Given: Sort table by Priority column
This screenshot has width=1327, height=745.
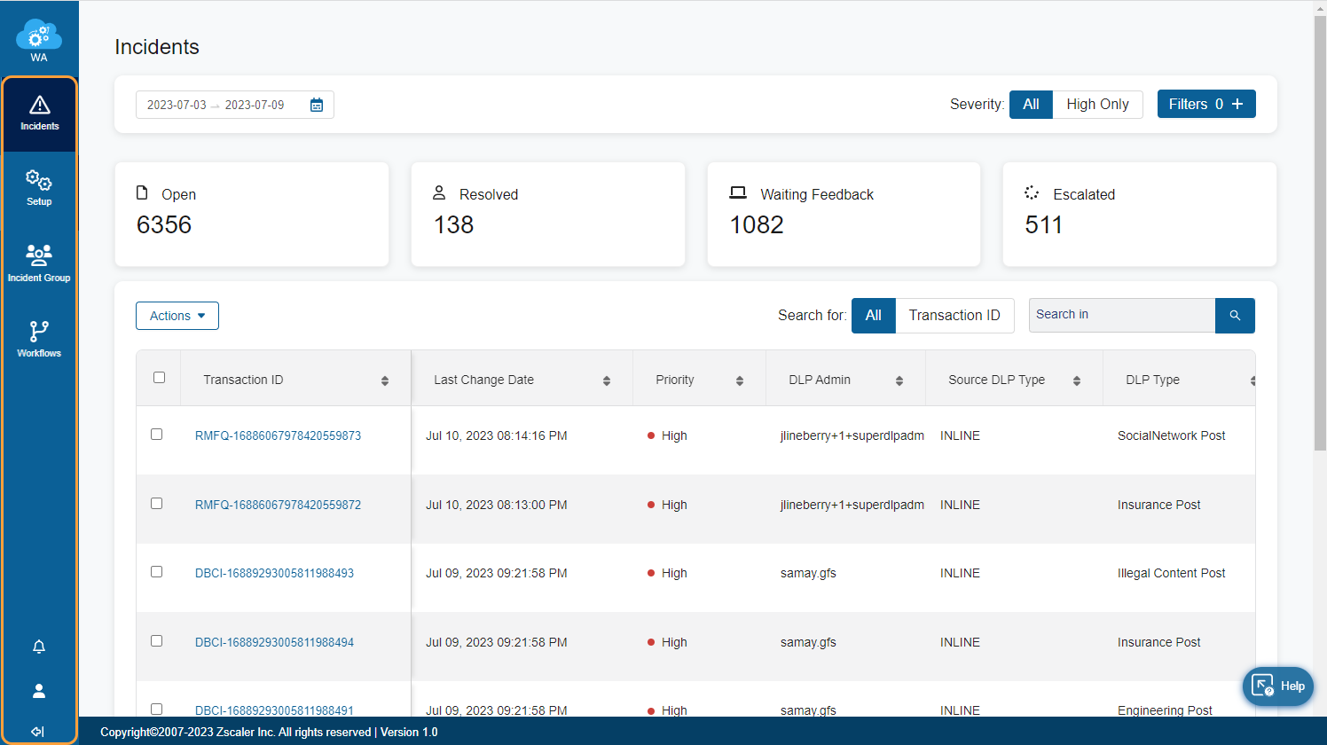Looking at the screenshot, I should [x=740, y=380].
